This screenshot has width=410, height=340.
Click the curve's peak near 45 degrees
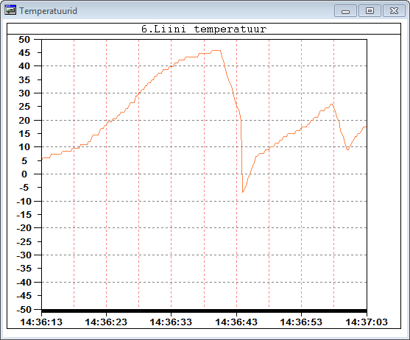216,50
